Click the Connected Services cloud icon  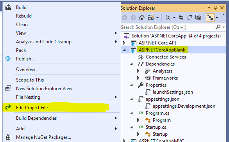[141, 57]
